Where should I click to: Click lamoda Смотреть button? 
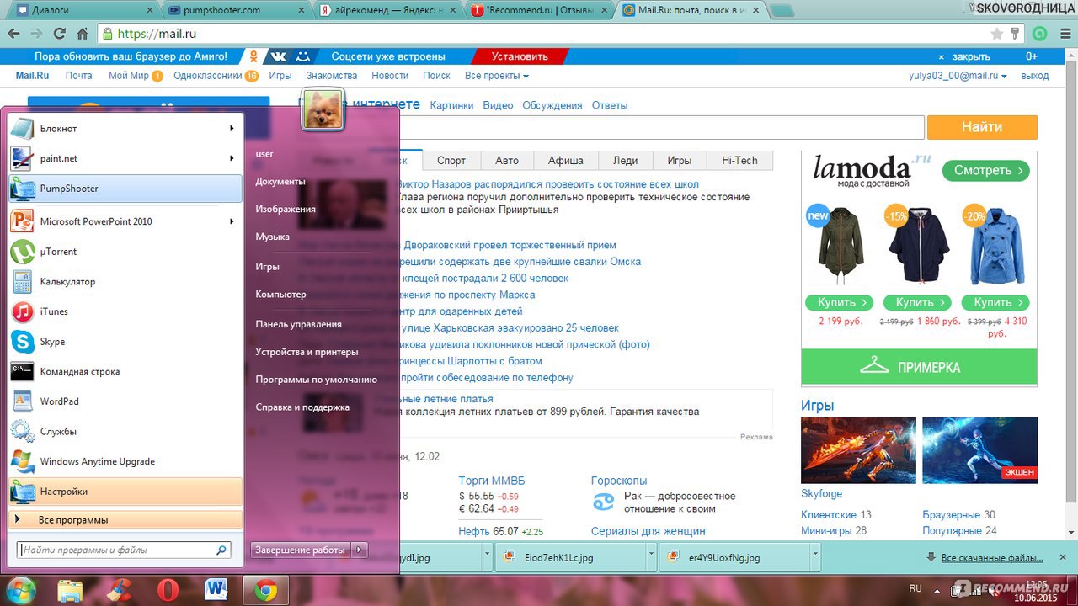click(x=986, y=170)
